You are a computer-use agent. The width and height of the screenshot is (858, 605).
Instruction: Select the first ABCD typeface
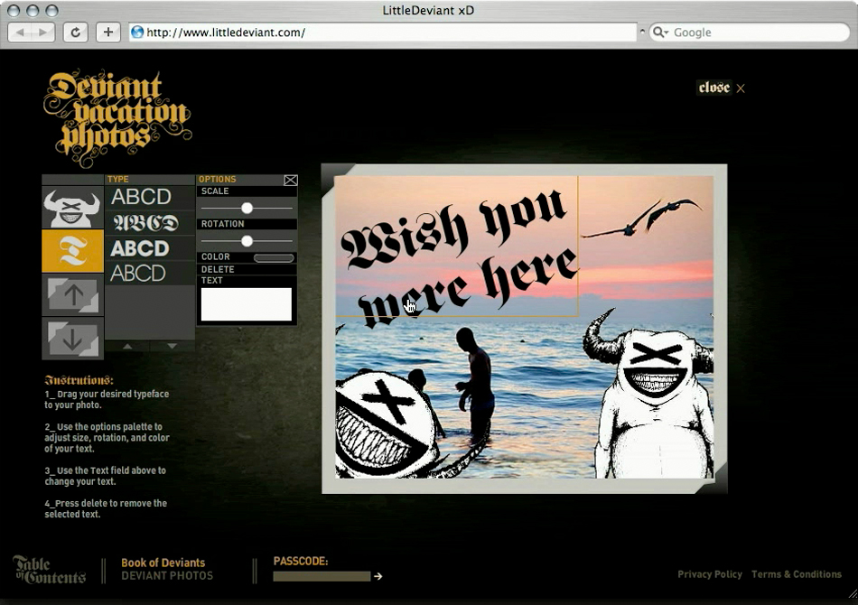point(142,197)
